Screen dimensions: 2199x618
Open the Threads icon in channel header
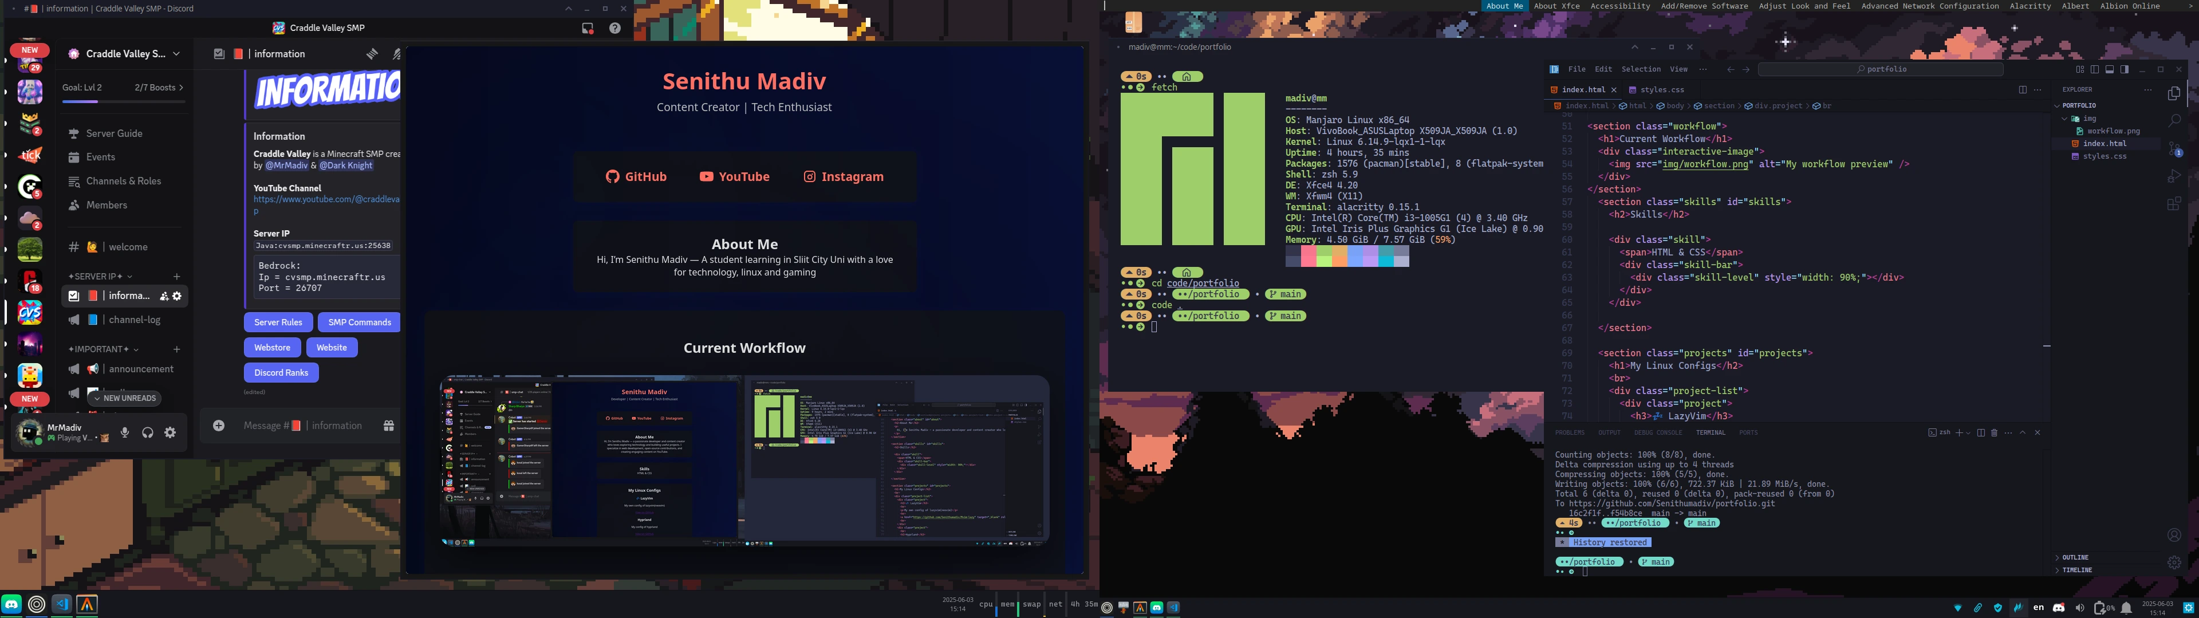tap(372, 54)
